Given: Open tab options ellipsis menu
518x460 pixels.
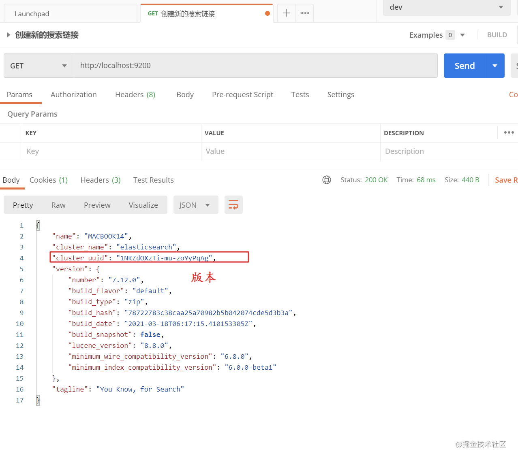Looking at the screenshot, I should coord(305,13).
